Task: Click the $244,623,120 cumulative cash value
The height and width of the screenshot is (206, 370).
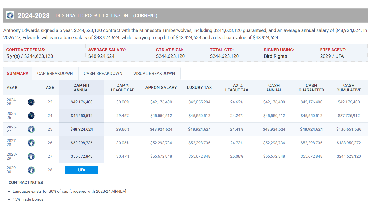Action: point(349,156)
